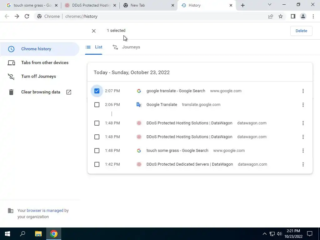Click the Chrome site info chip

coord(48,16)
